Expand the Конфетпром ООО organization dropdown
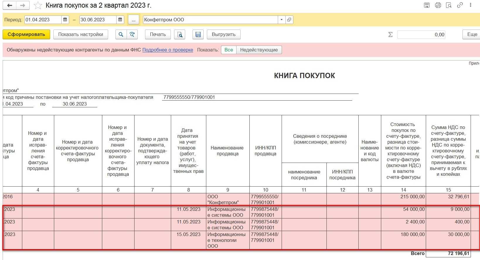480x260 pixels. pyautogui.click(x=281, y=20)
